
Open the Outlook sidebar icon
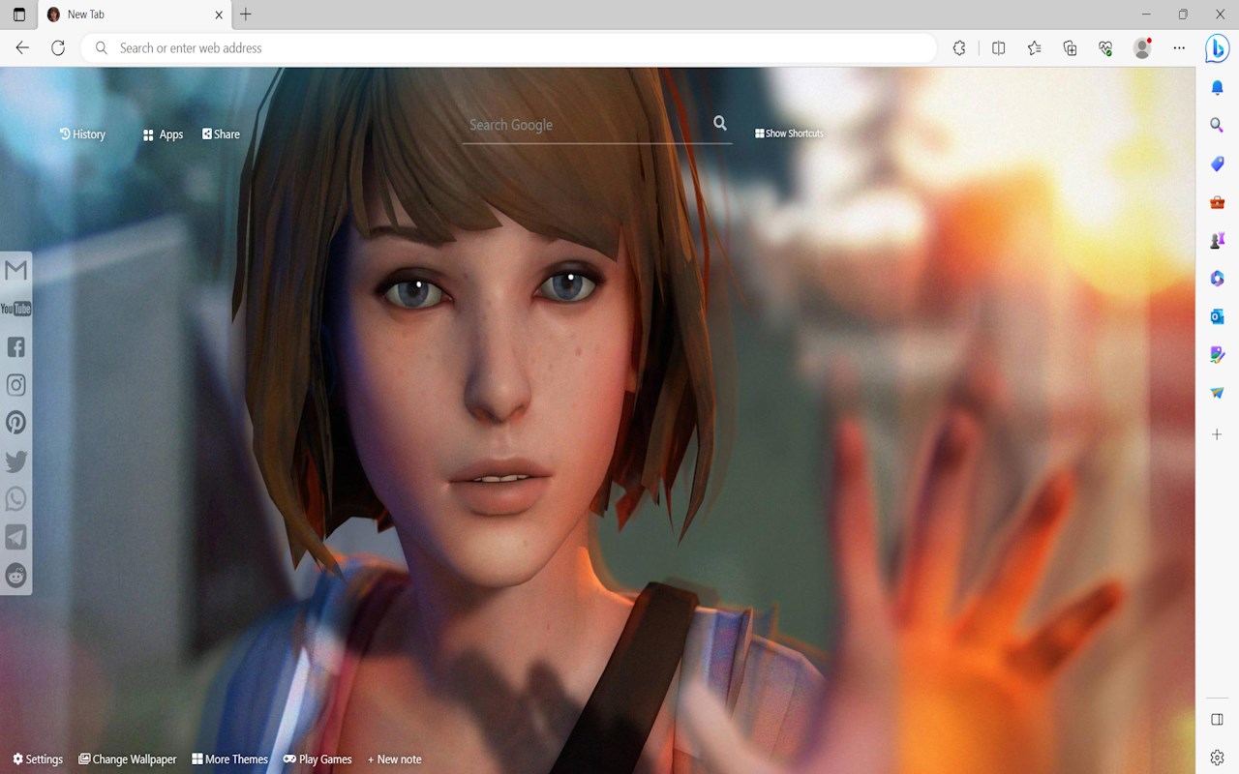pyautogui.click(x=1218, y=316)
